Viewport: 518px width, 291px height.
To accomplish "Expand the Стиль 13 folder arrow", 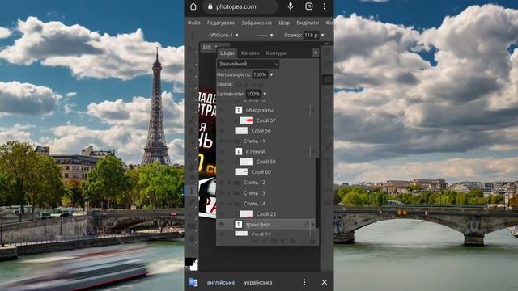I will coord(230,193).
